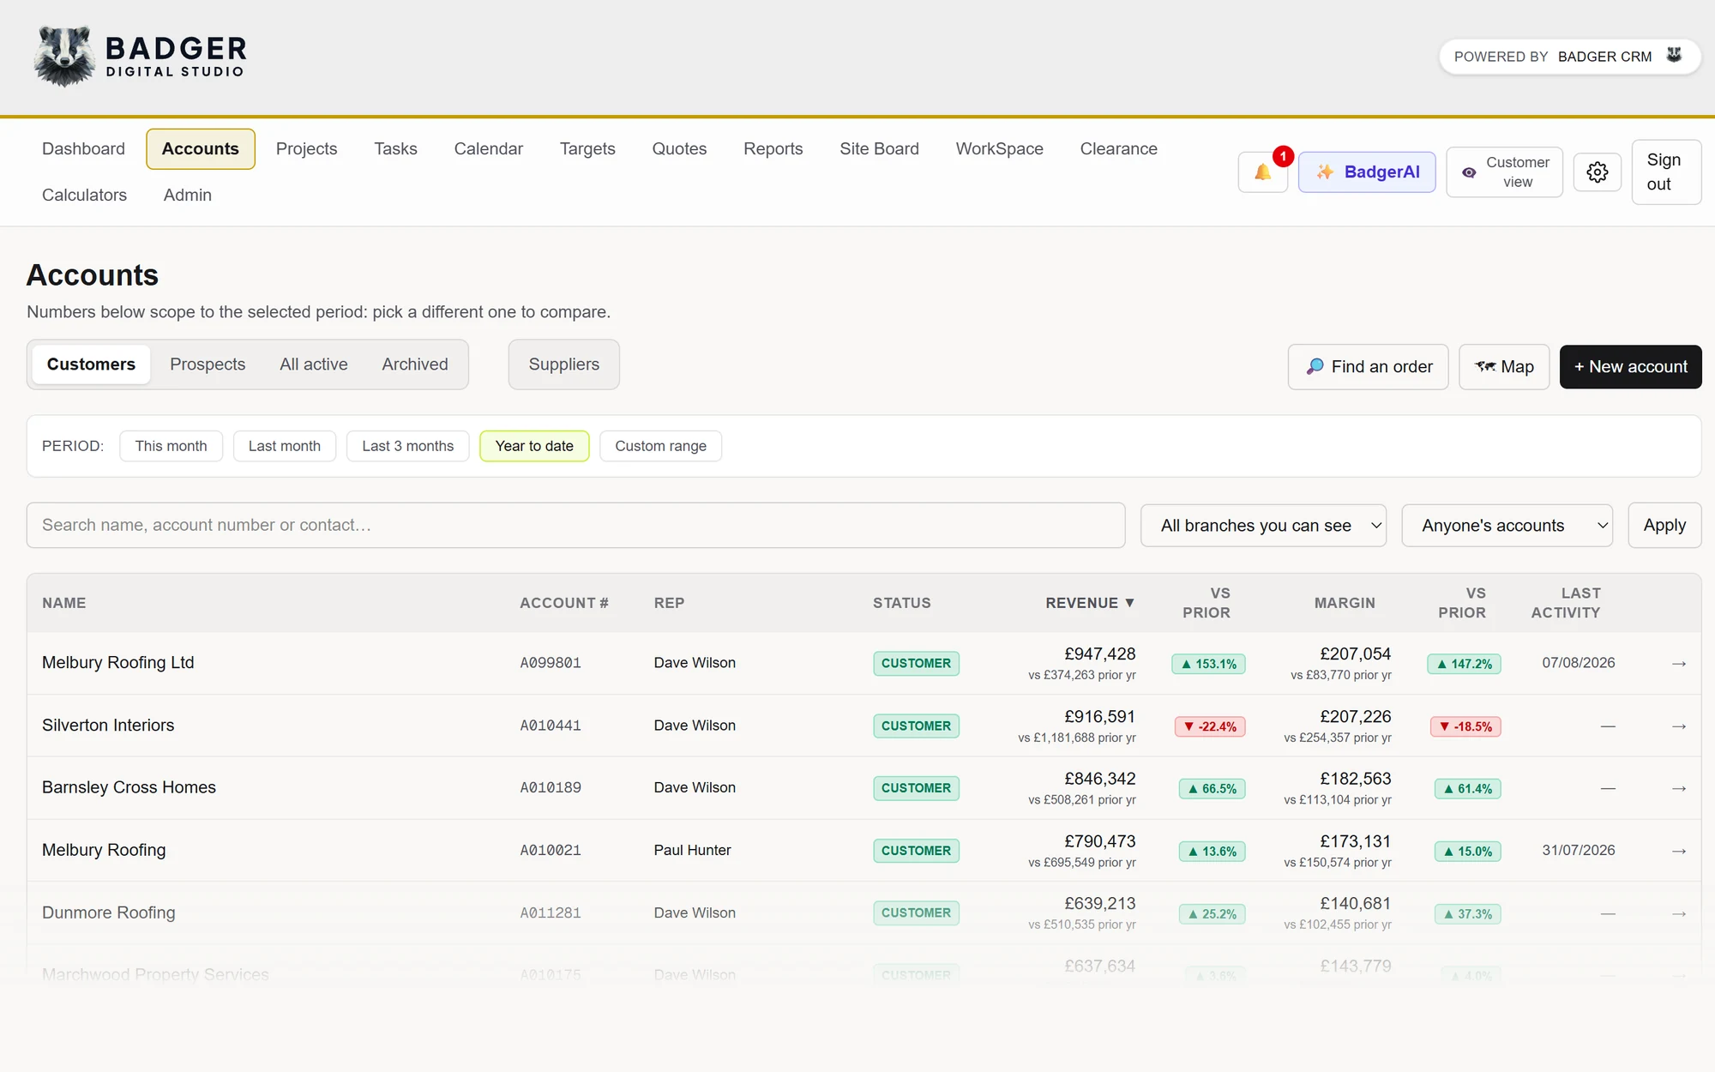Create a New account
1715x1072 pixels.
(x=1630, y=367)
